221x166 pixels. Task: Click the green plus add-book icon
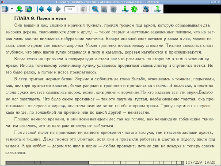coord(19,9)
